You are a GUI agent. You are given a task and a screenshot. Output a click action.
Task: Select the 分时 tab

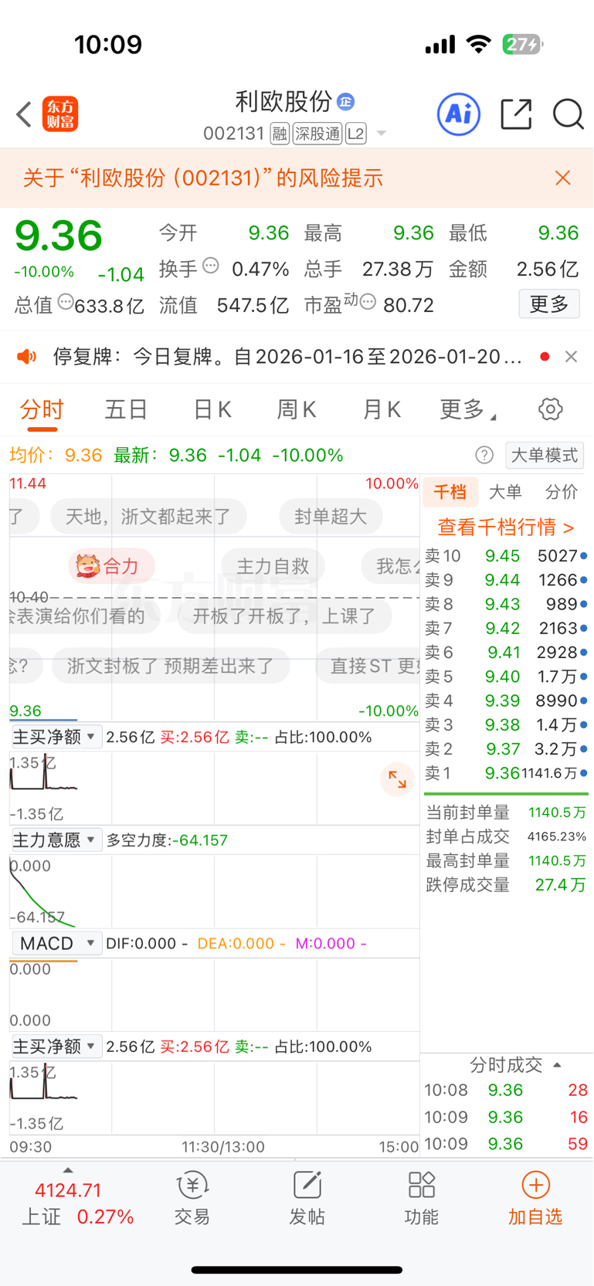42,409
